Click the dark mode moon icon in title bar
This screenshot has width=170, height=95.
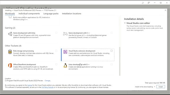(x=143, y=3)
